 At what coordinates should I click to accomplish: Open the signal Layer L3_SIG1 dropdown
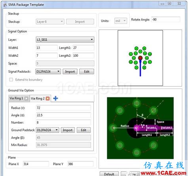[65, 40]
